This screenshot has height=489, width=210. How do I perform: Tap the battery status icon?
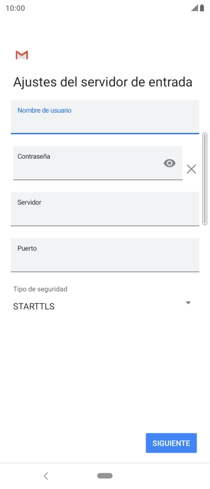tap(202, 8)
